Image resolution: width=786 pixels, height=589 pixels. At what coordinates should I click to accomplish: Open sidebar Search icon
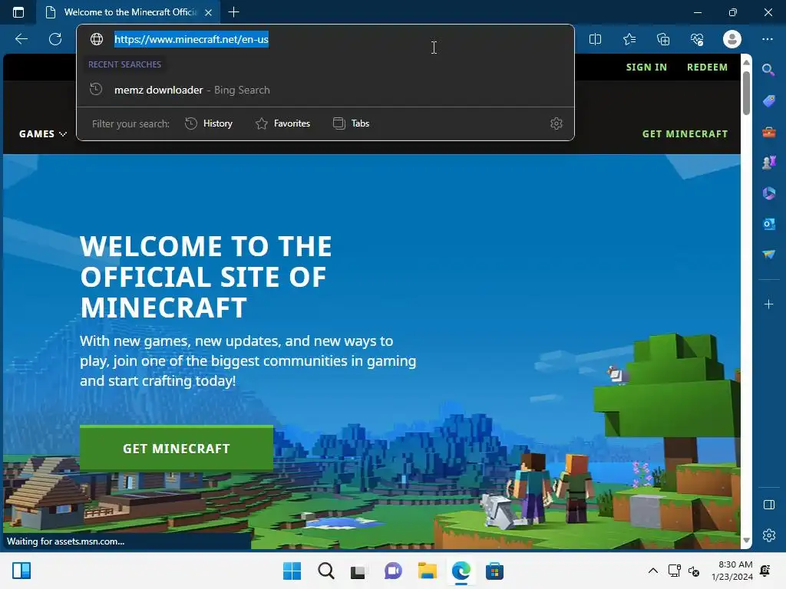point(768,70)
